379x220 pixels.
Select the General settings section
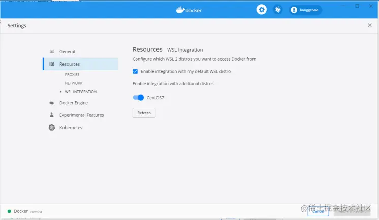(x=80, y=51)
